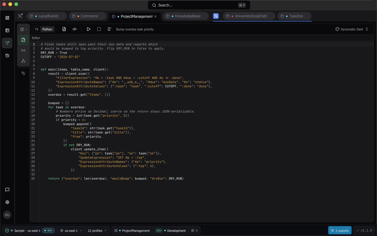Open the tables view in left sidebar

[x=7, y=30]
